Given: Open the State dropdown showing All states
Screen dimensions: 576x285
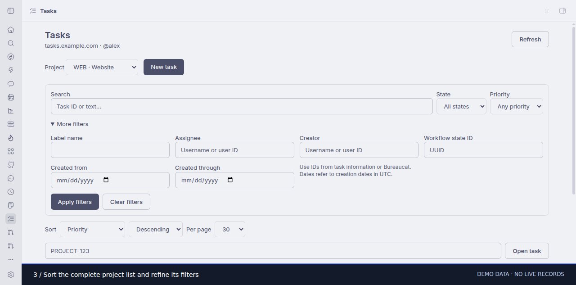Looking at the screenshot, I should pyautogui.click(x=461, y=106).
